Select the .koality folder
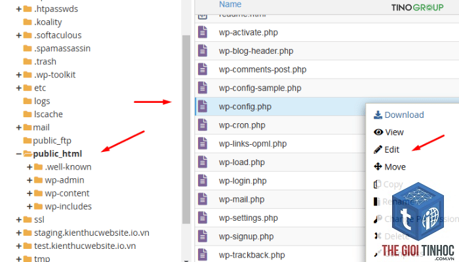This screenshot has width=459, height=262. pos(48,22)
